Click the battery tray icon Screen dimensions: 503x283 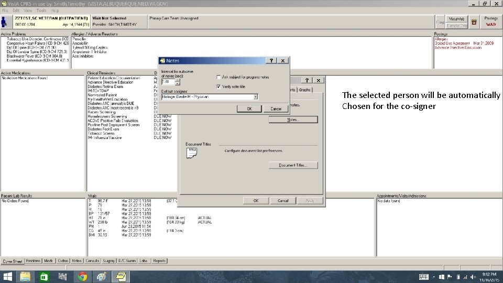tap(458, 277)
